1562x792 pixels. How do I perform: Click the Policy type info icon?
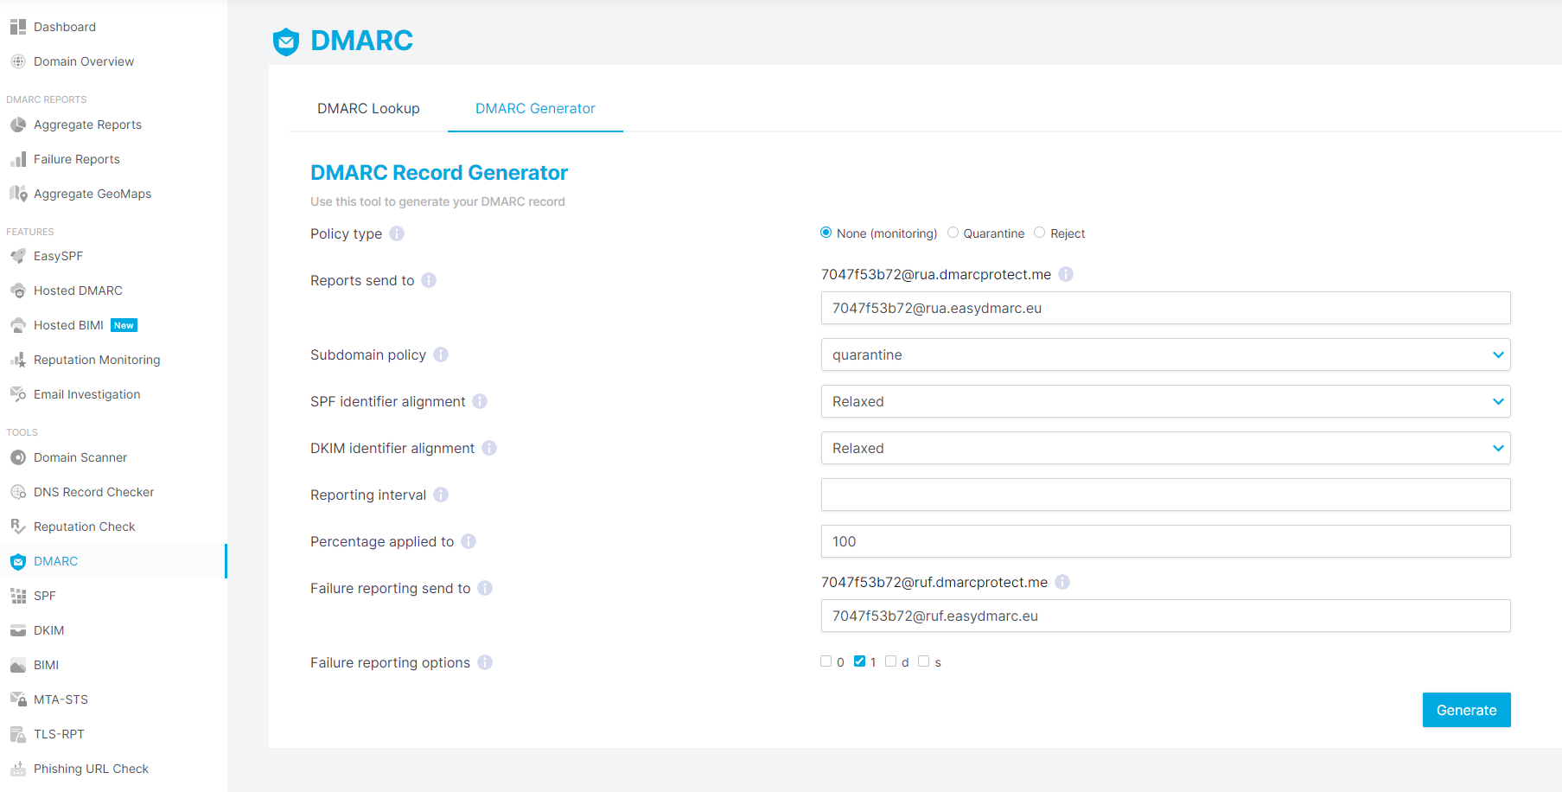pyautogui.click(x=397, y=233)
